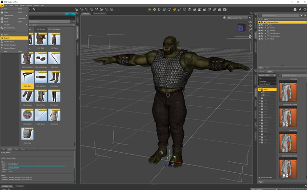
Task: Select the Favorites filter
Action: (x=267, y=81)
